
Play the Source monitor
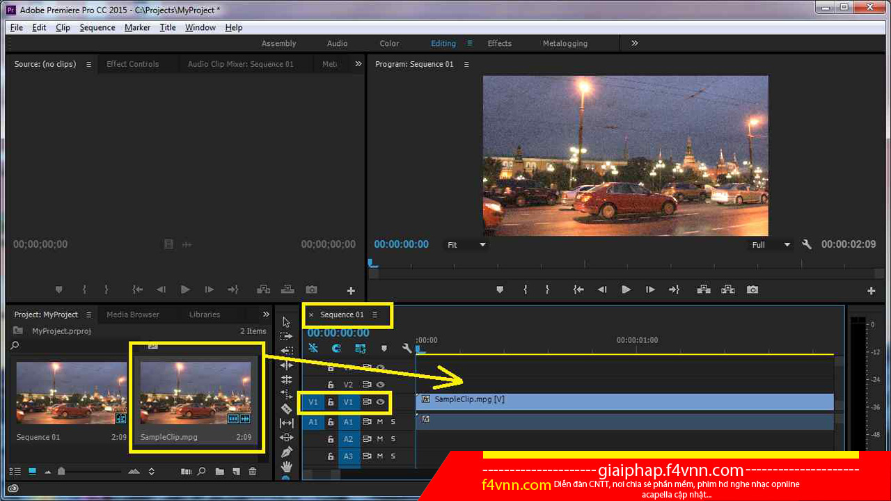pos(185,289)
